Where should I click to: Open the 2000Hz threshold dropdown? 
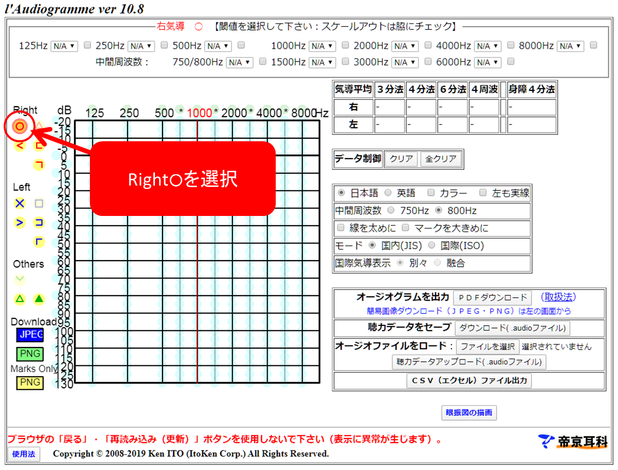pyautogui.click(x=405, y=46)
